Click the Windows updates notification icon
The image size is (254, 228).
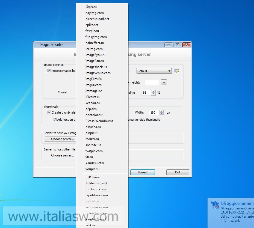point(215,205)
